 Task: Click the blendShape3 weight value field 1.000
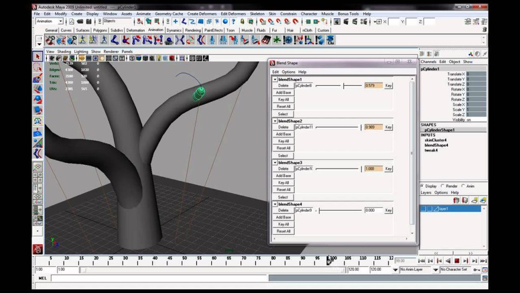(x=373, y=169)
